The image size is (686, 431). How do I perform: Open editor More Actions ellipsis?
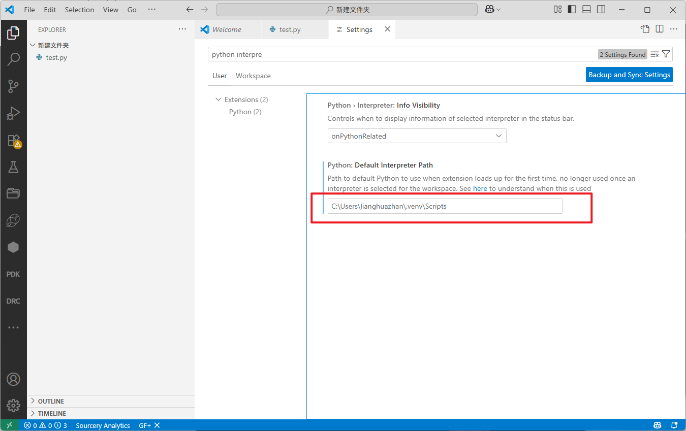point(674,29)
